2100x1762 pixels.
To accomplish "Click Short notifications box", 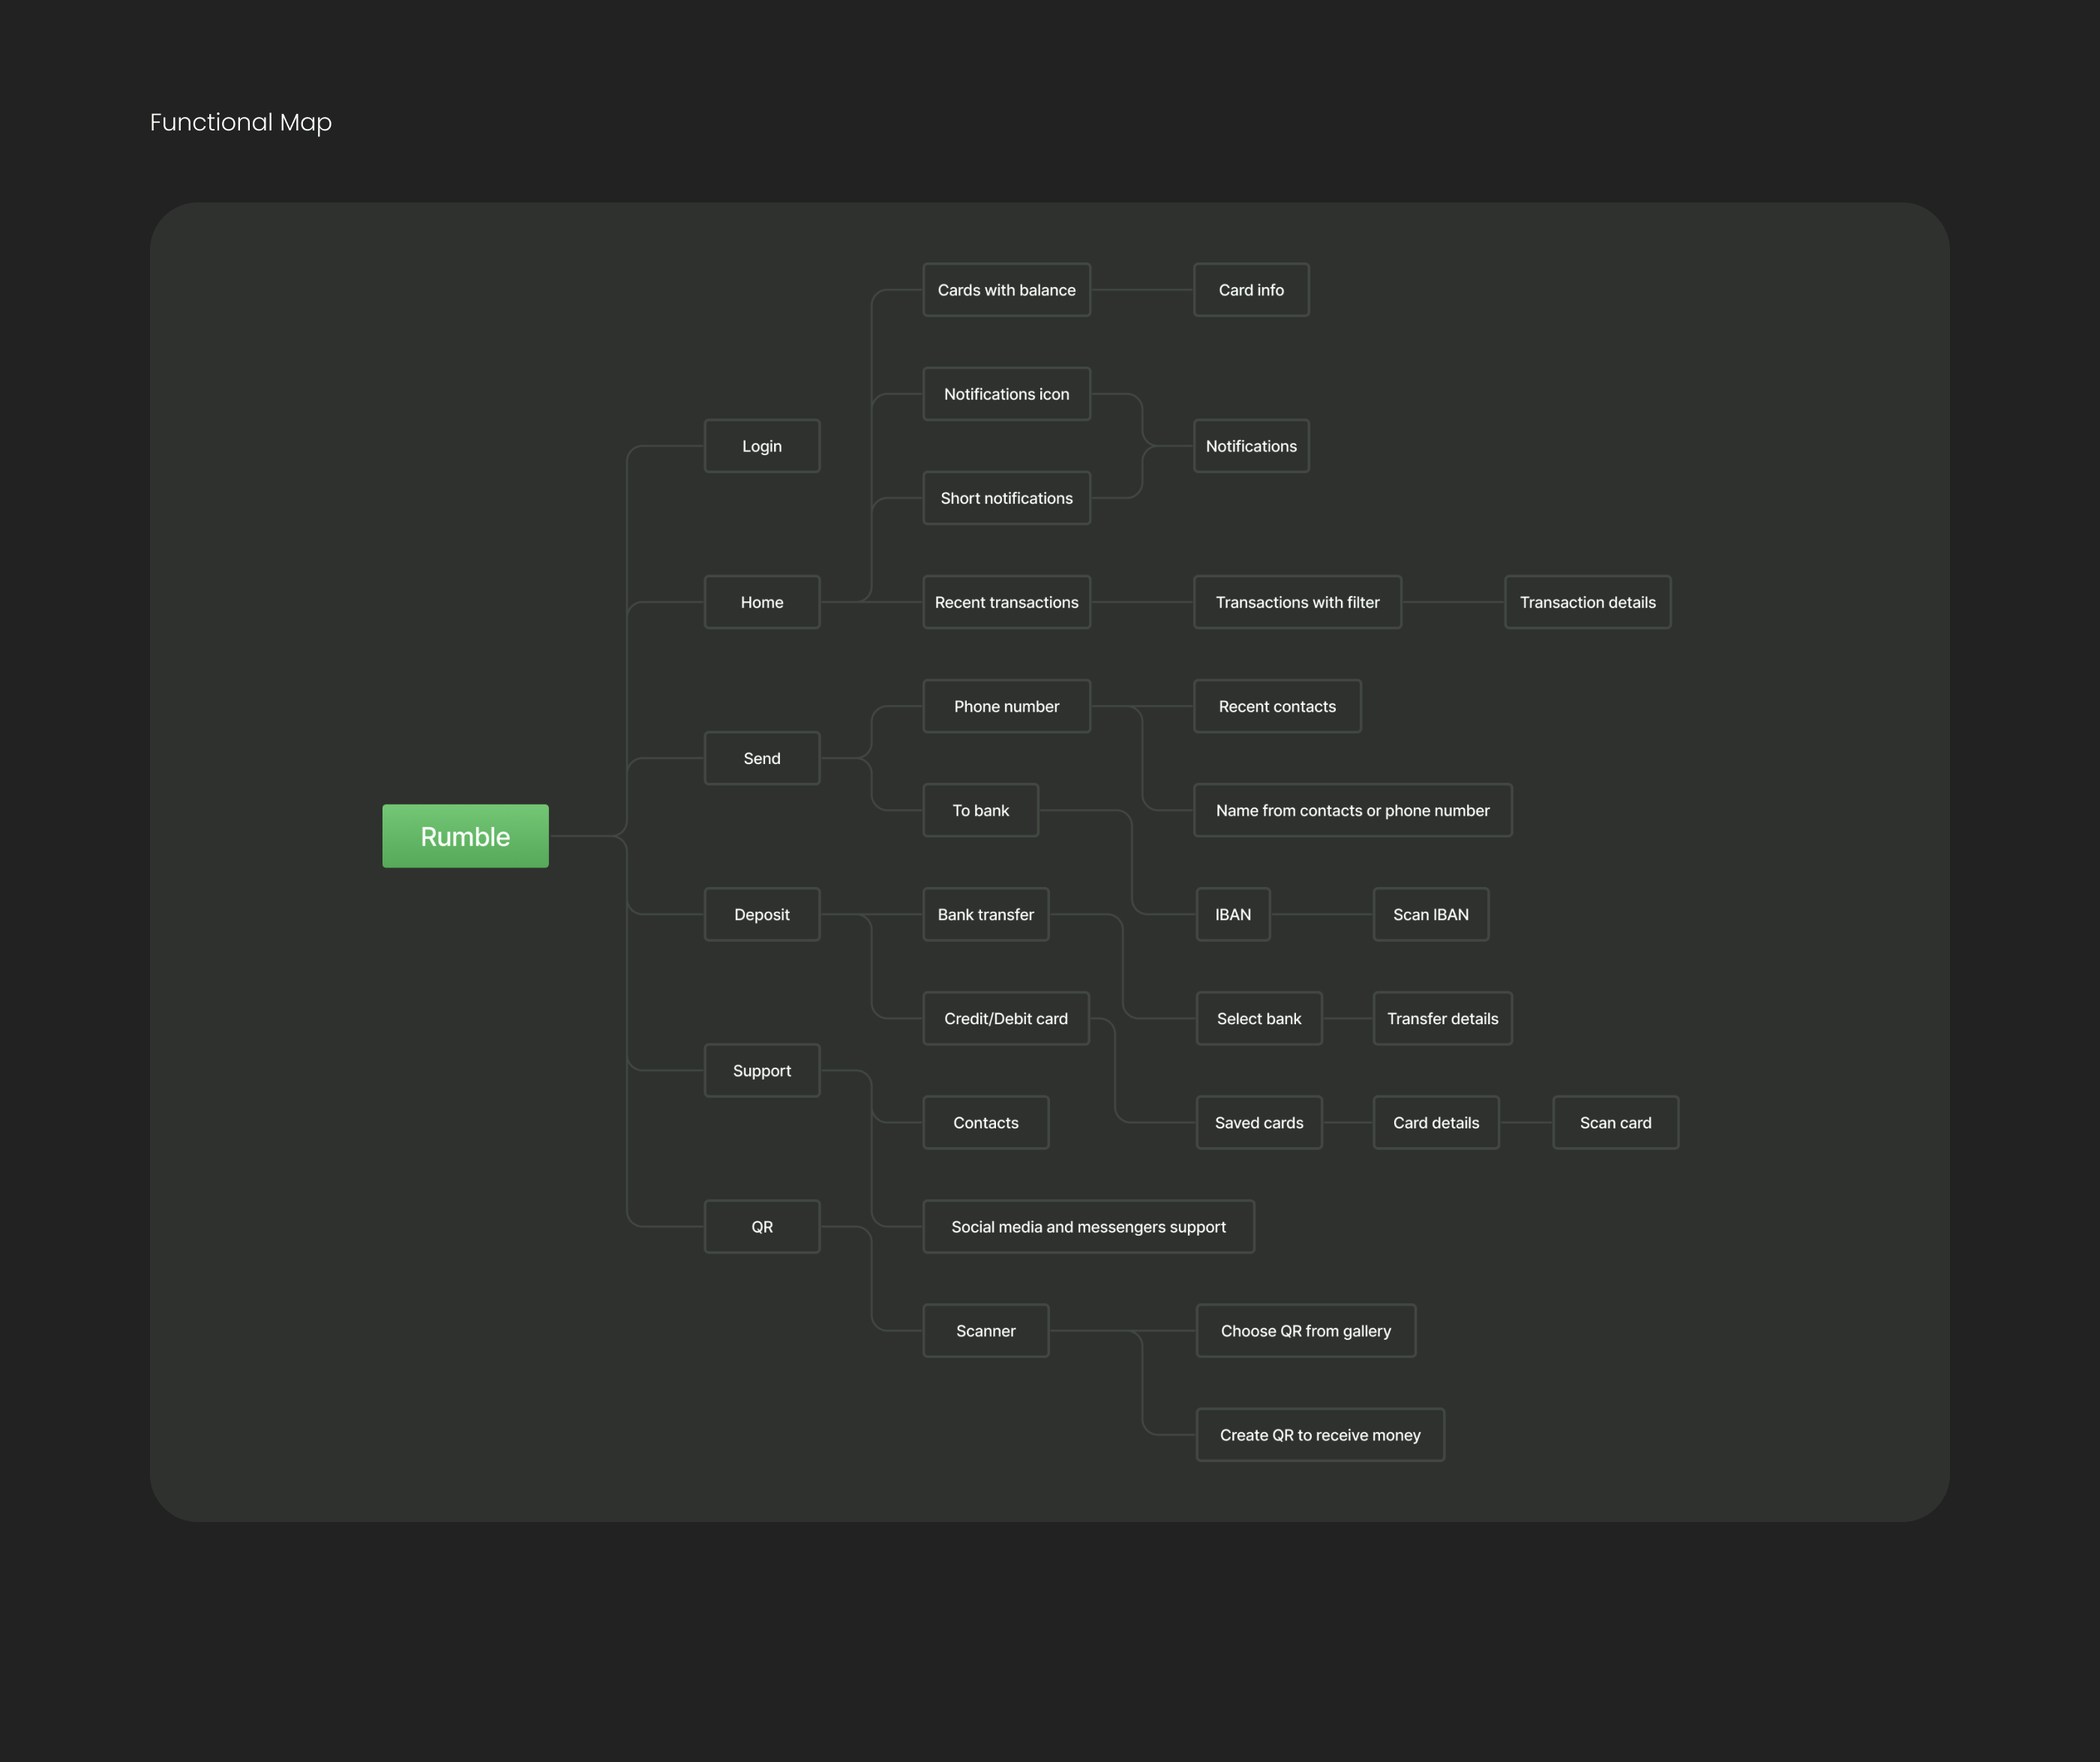I will click(x=1006, y=498).
